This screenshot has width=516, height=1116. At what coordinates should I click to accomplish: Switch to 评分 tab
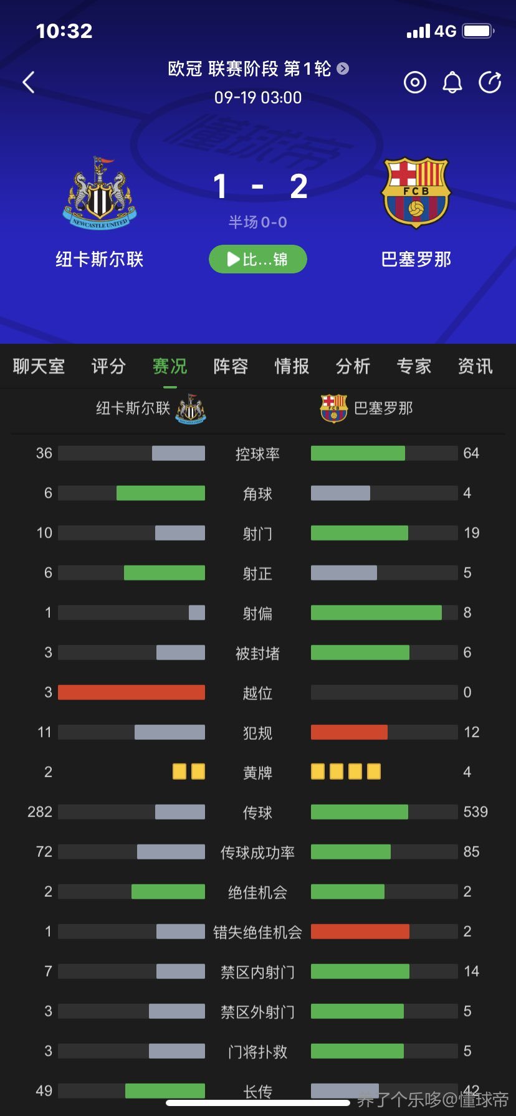pos(108,366)
